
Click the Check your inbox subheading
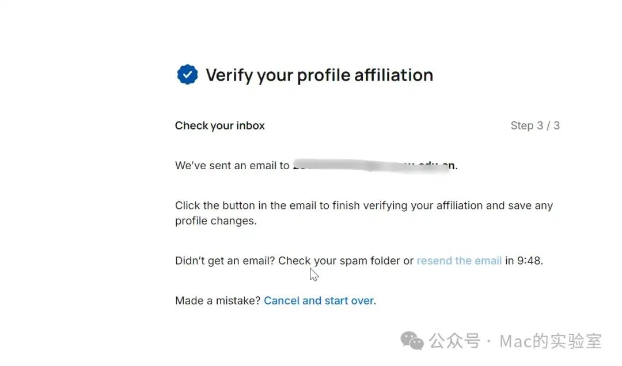[x=220, y=125]
